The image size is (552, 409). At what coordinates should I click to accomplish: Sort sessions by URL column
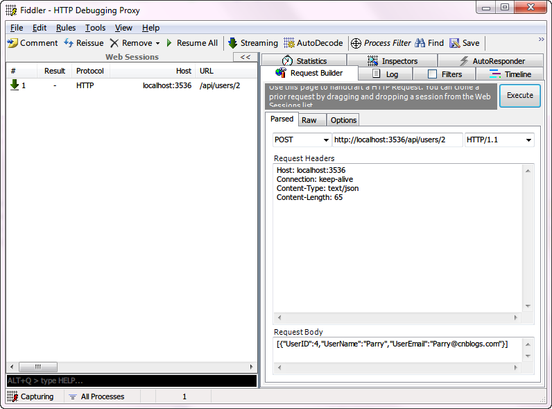coord(227,71)
